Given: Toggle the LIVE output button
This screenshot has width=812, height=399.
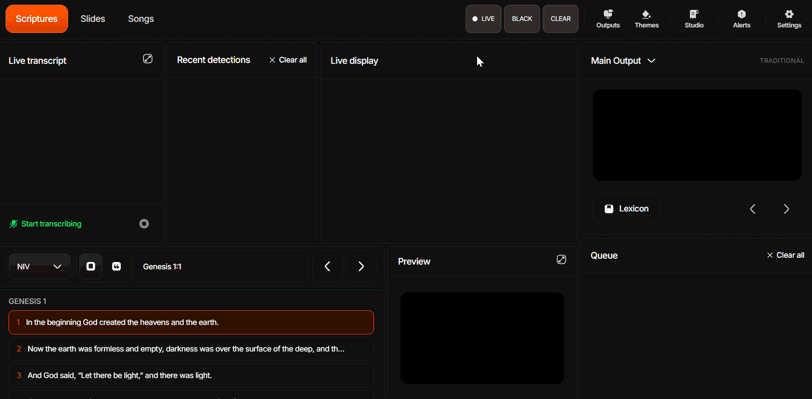Looking at the screenshot, I should click(484, 19).
